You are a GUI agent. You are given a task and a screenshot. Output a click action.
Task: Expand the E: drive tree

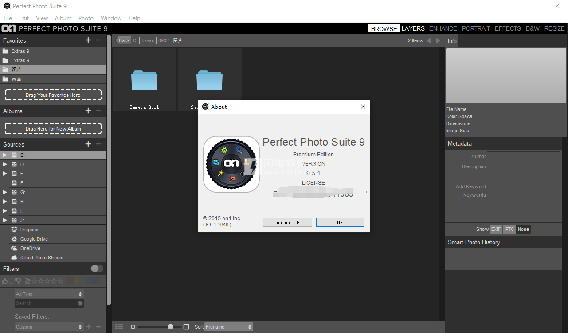5,174
